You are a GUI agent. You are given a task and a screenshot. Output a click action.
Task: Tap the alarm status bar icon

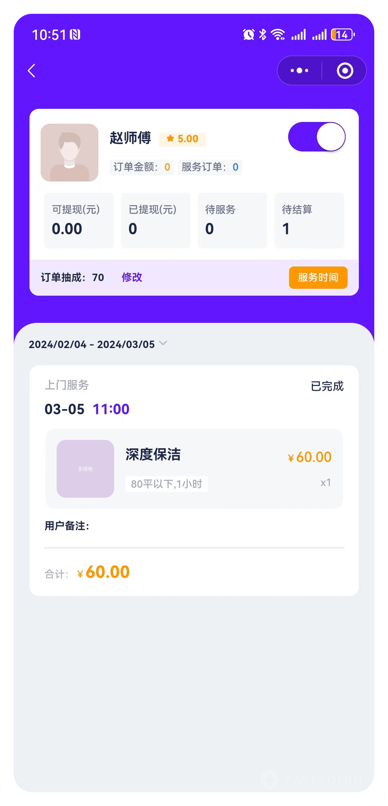click(249, 35)
